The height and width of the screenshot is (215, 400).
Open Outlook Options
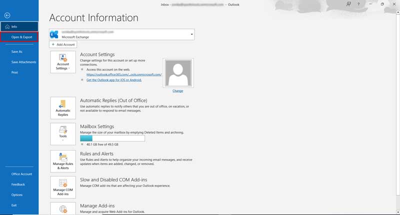[x=17, y=195]
